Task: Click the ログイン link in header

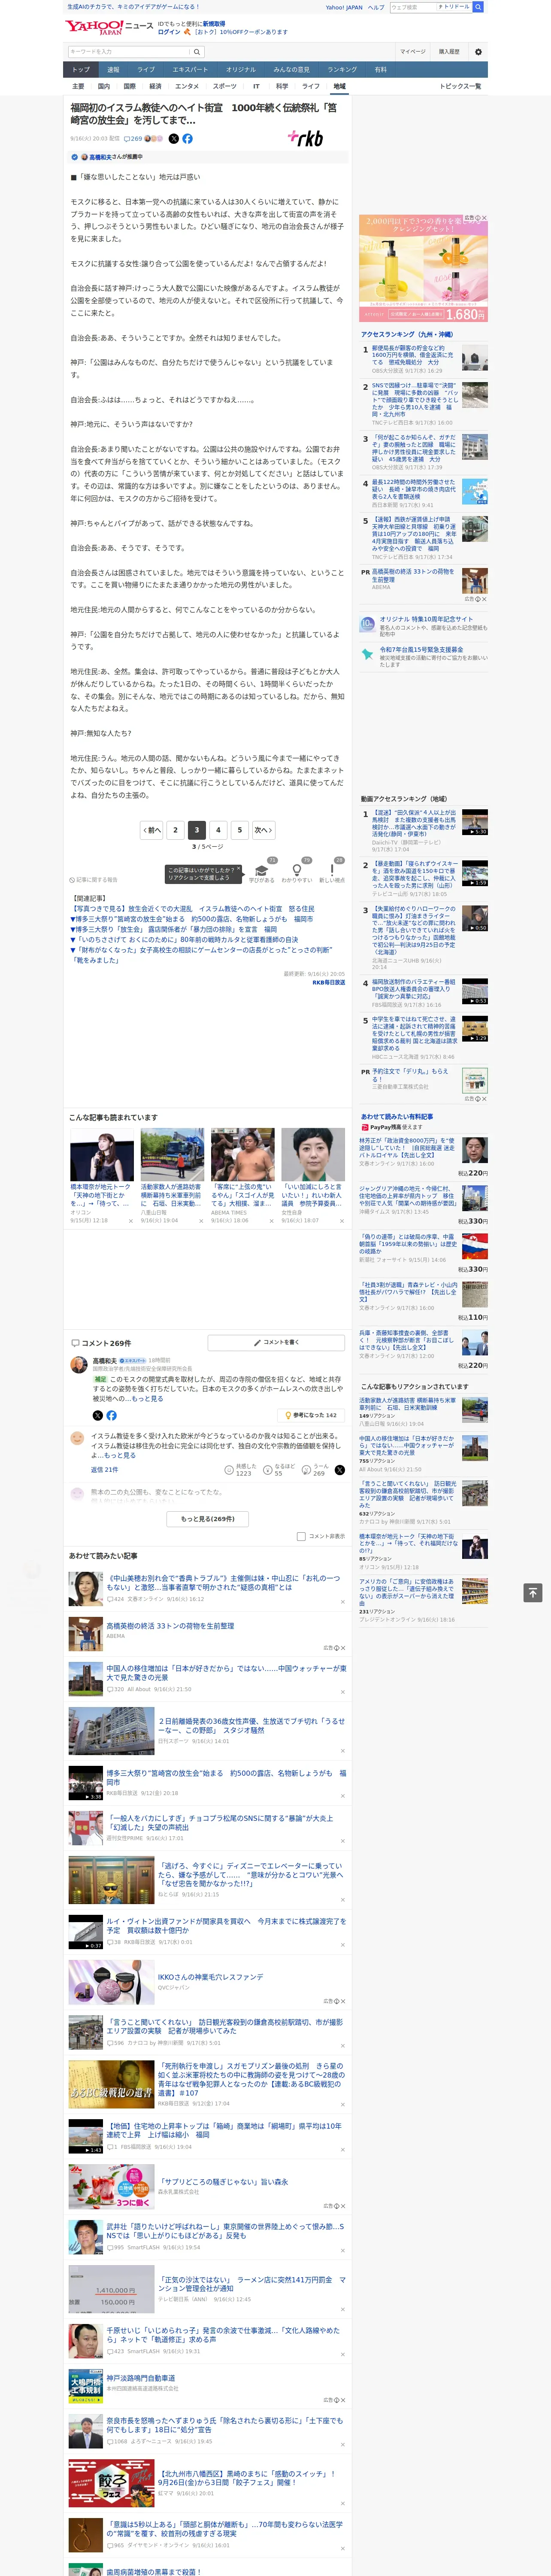Action: (169, 32)
